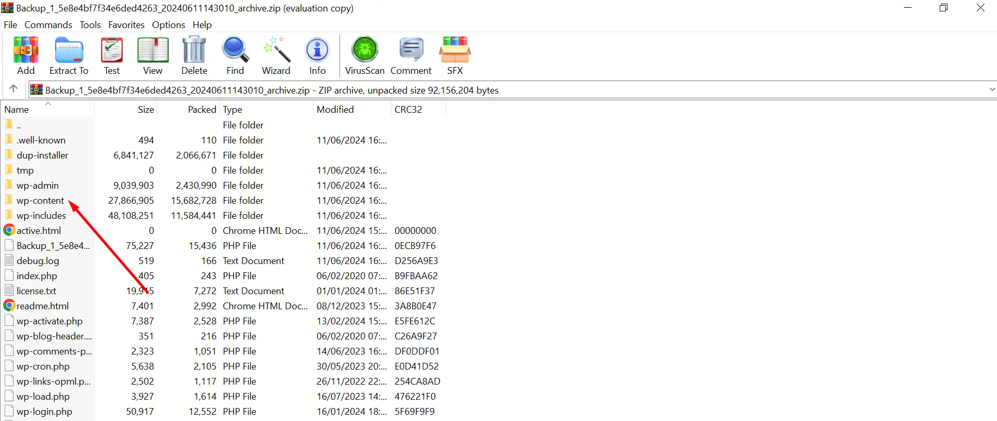Click the file icon of index.php
Screen dimensions: 997x421
pyautogui.click(x=9, y=275)
